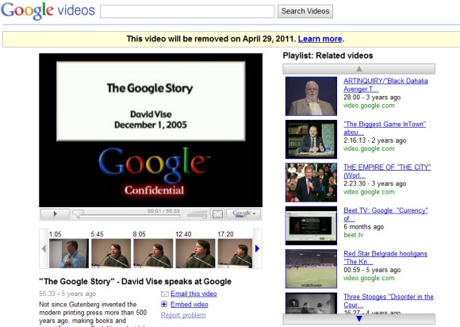
Task: Click '00:59 - 5 years ago' text
Action: (x=372, y=270)
